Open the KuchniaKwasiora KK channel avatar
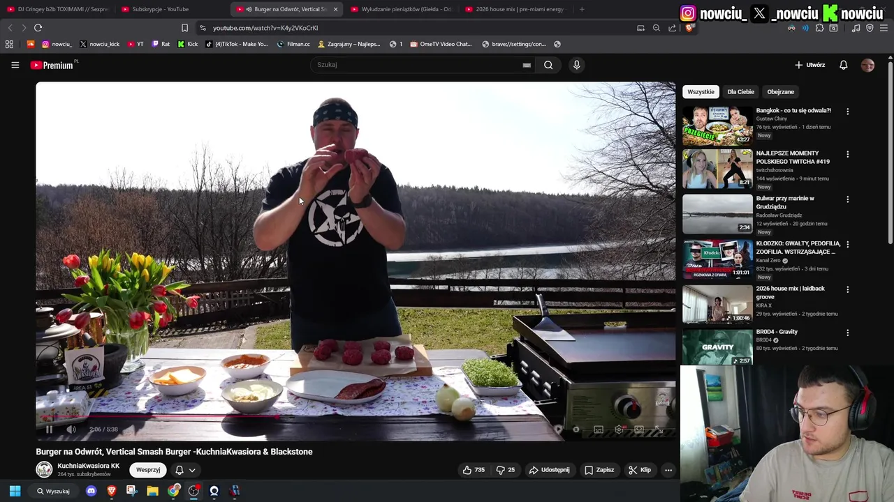This screenshot has height=502, width=894. [44, 470]
